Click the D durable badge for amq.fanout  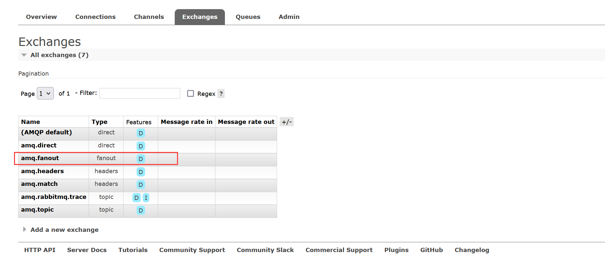(x=141, y=159)
